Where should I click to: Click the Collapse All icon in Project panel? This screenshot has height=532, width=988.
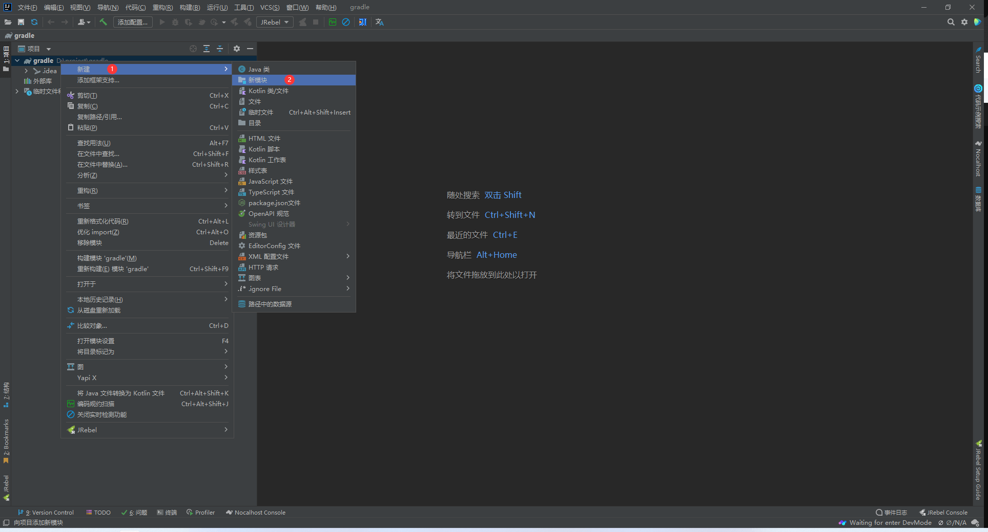220,49
